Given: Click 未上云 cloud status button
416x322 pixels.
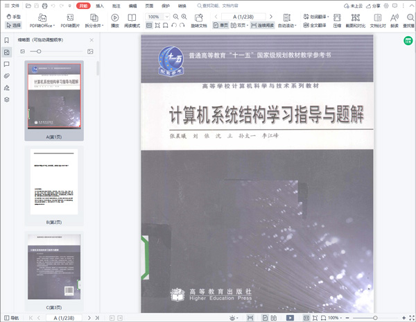Looking at the screenshot, I should [353, 6].
